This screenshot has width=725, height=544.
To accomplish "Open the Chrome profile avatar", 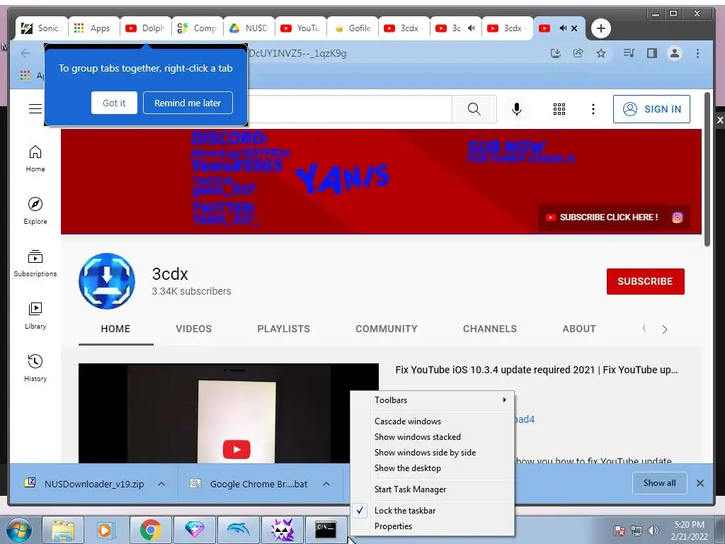I will [x=675, y=54].
